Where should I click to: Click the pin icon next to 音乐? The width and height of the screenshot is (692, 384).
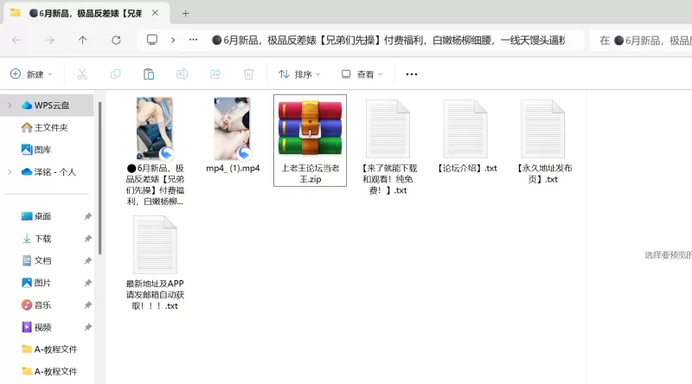88,305
